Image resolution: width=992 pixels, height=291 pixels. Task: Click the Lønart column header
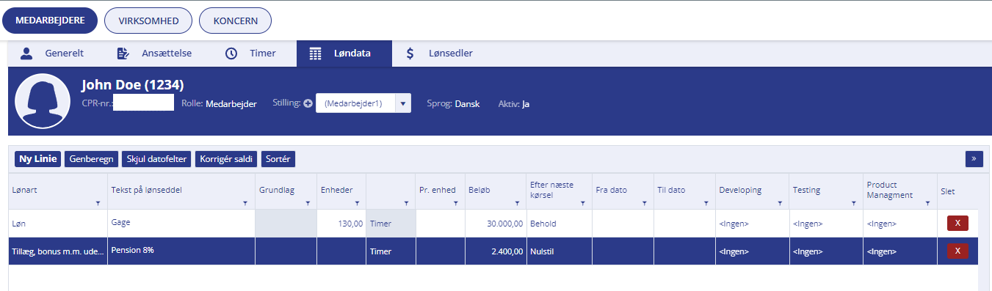pyautogui.click(x=58, y=191)
